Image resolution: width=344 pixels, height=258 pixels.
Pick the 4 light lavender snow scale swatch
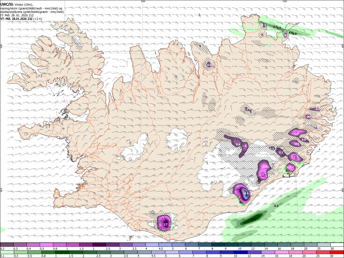pos(152,245)
